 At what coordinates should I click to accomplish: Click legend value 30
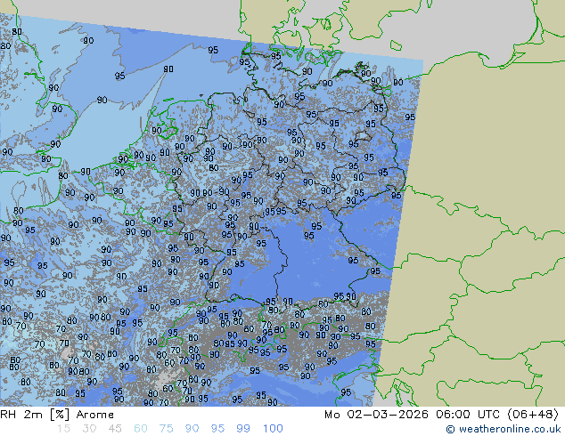(x=89, y=429)
